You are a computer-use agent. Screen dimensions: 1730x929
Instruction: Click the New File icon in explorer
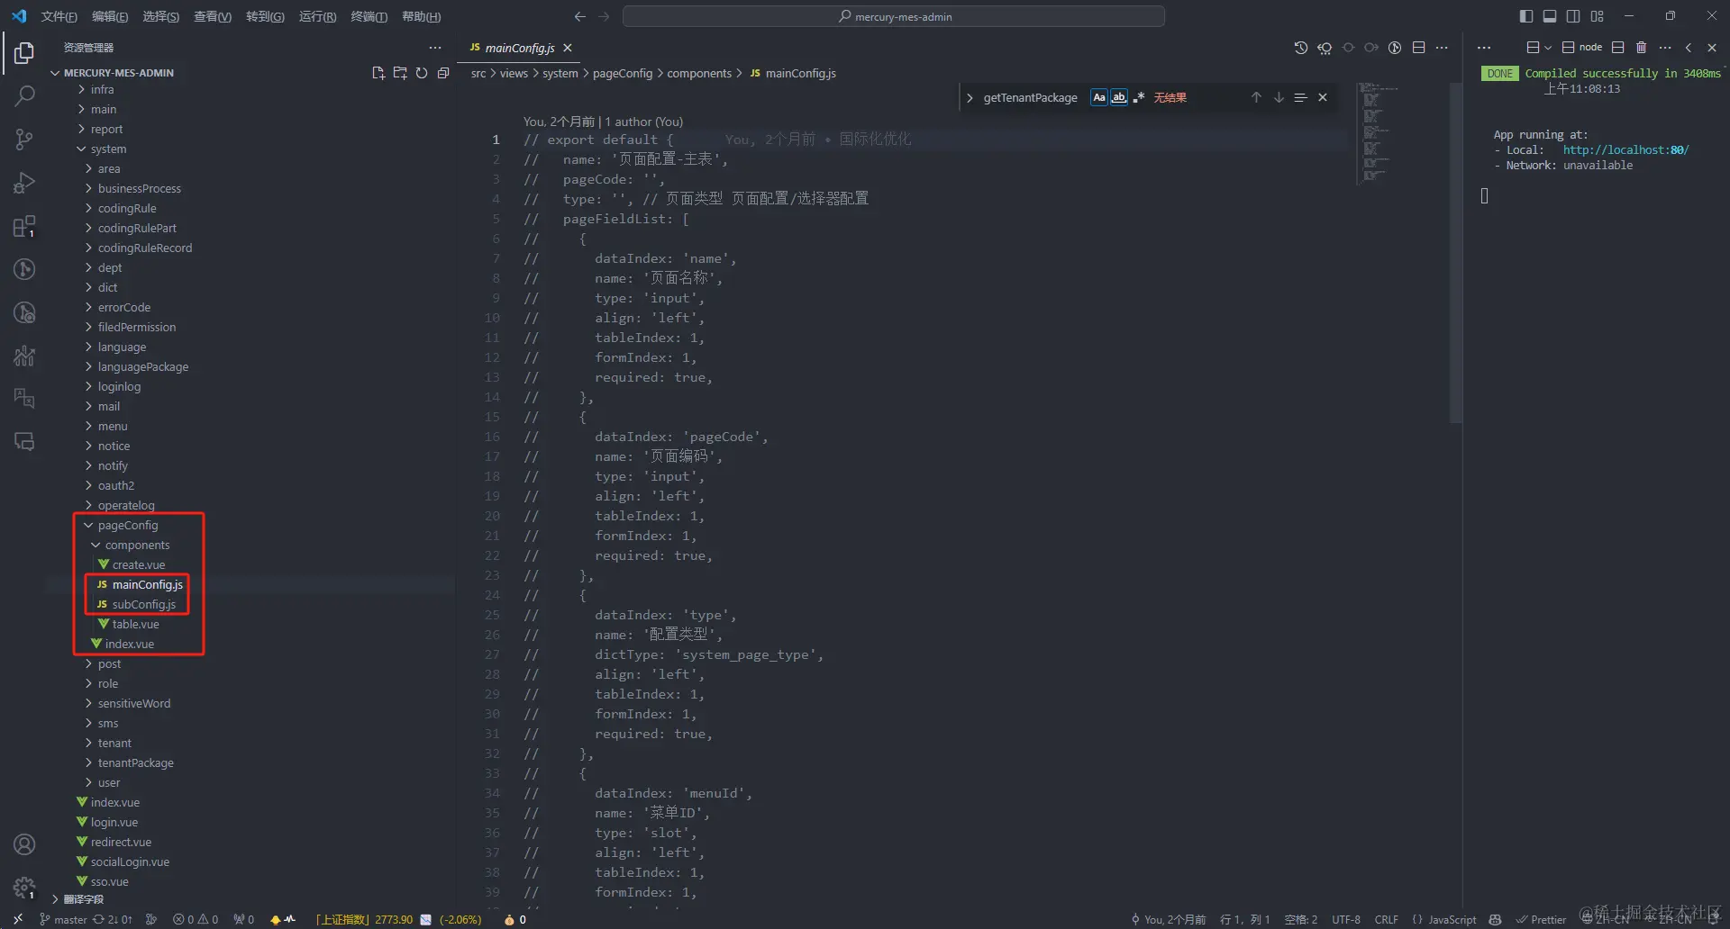(x=378, y=73)
